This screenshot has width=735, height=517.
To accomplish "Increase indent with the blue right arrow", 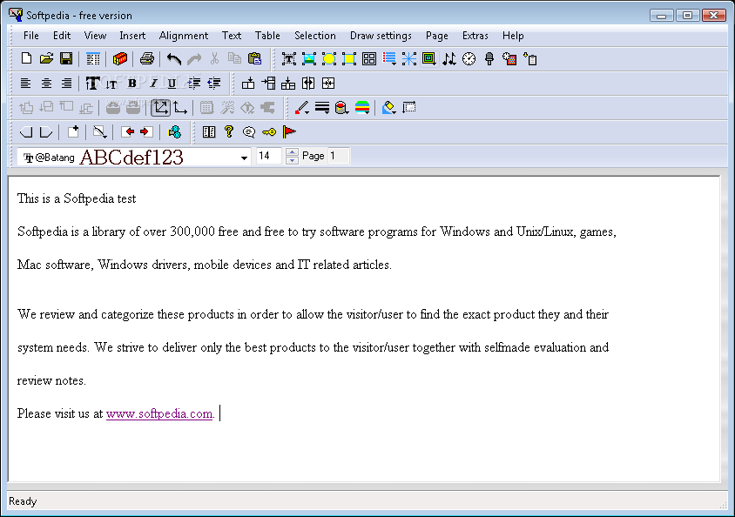I will point(193,84).
